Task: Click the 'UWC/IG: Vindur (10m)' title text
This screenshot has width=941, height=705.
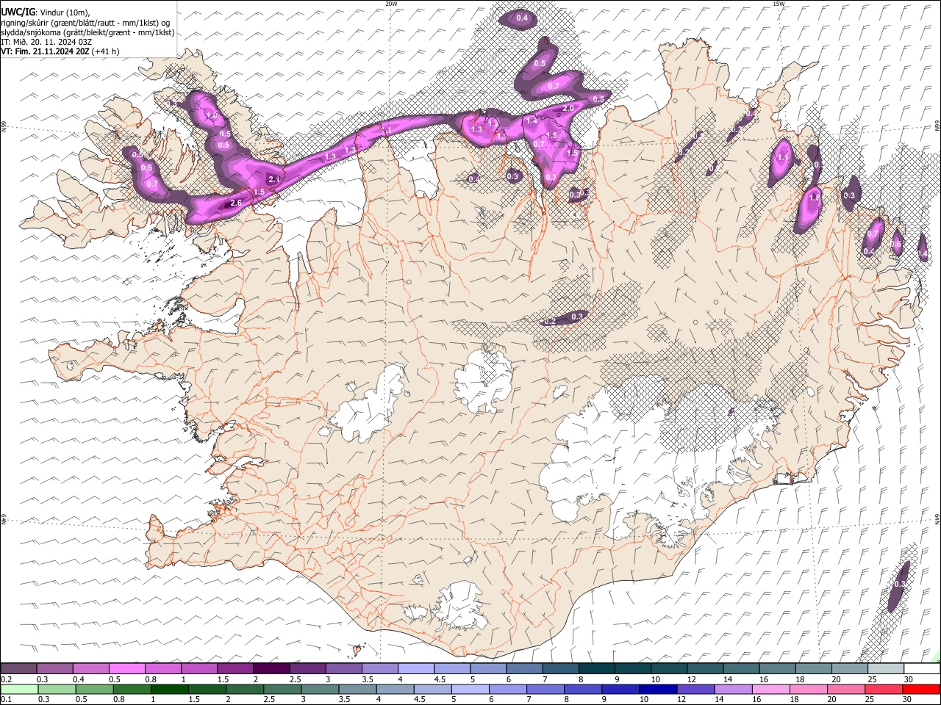Action: pyautogui.click(x=46, y=11)
